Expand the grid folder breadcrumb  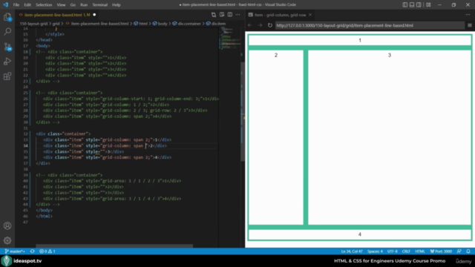(x=56, y=24)
